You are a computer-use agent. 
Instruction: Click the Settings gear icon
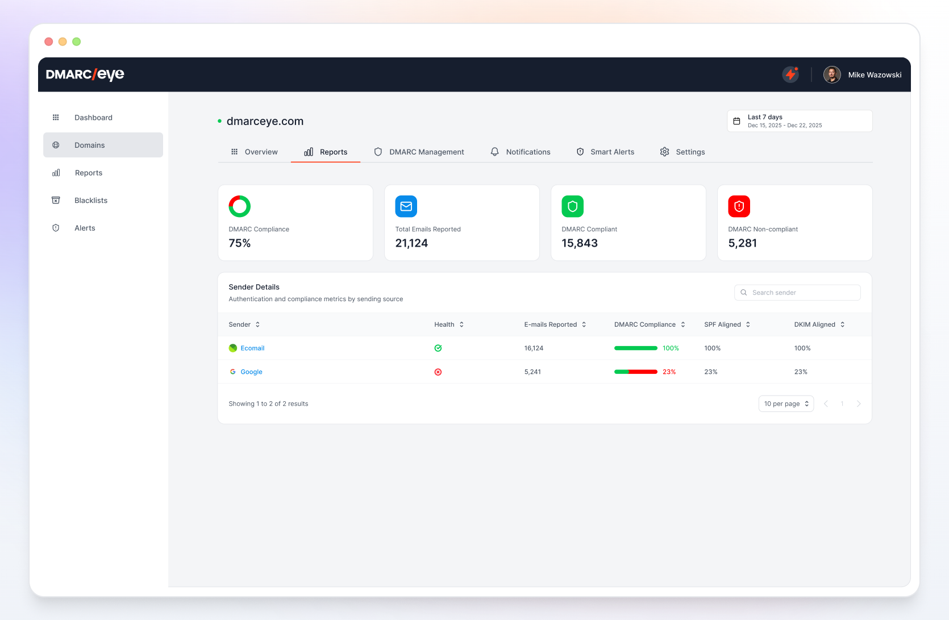click(664, 152)
